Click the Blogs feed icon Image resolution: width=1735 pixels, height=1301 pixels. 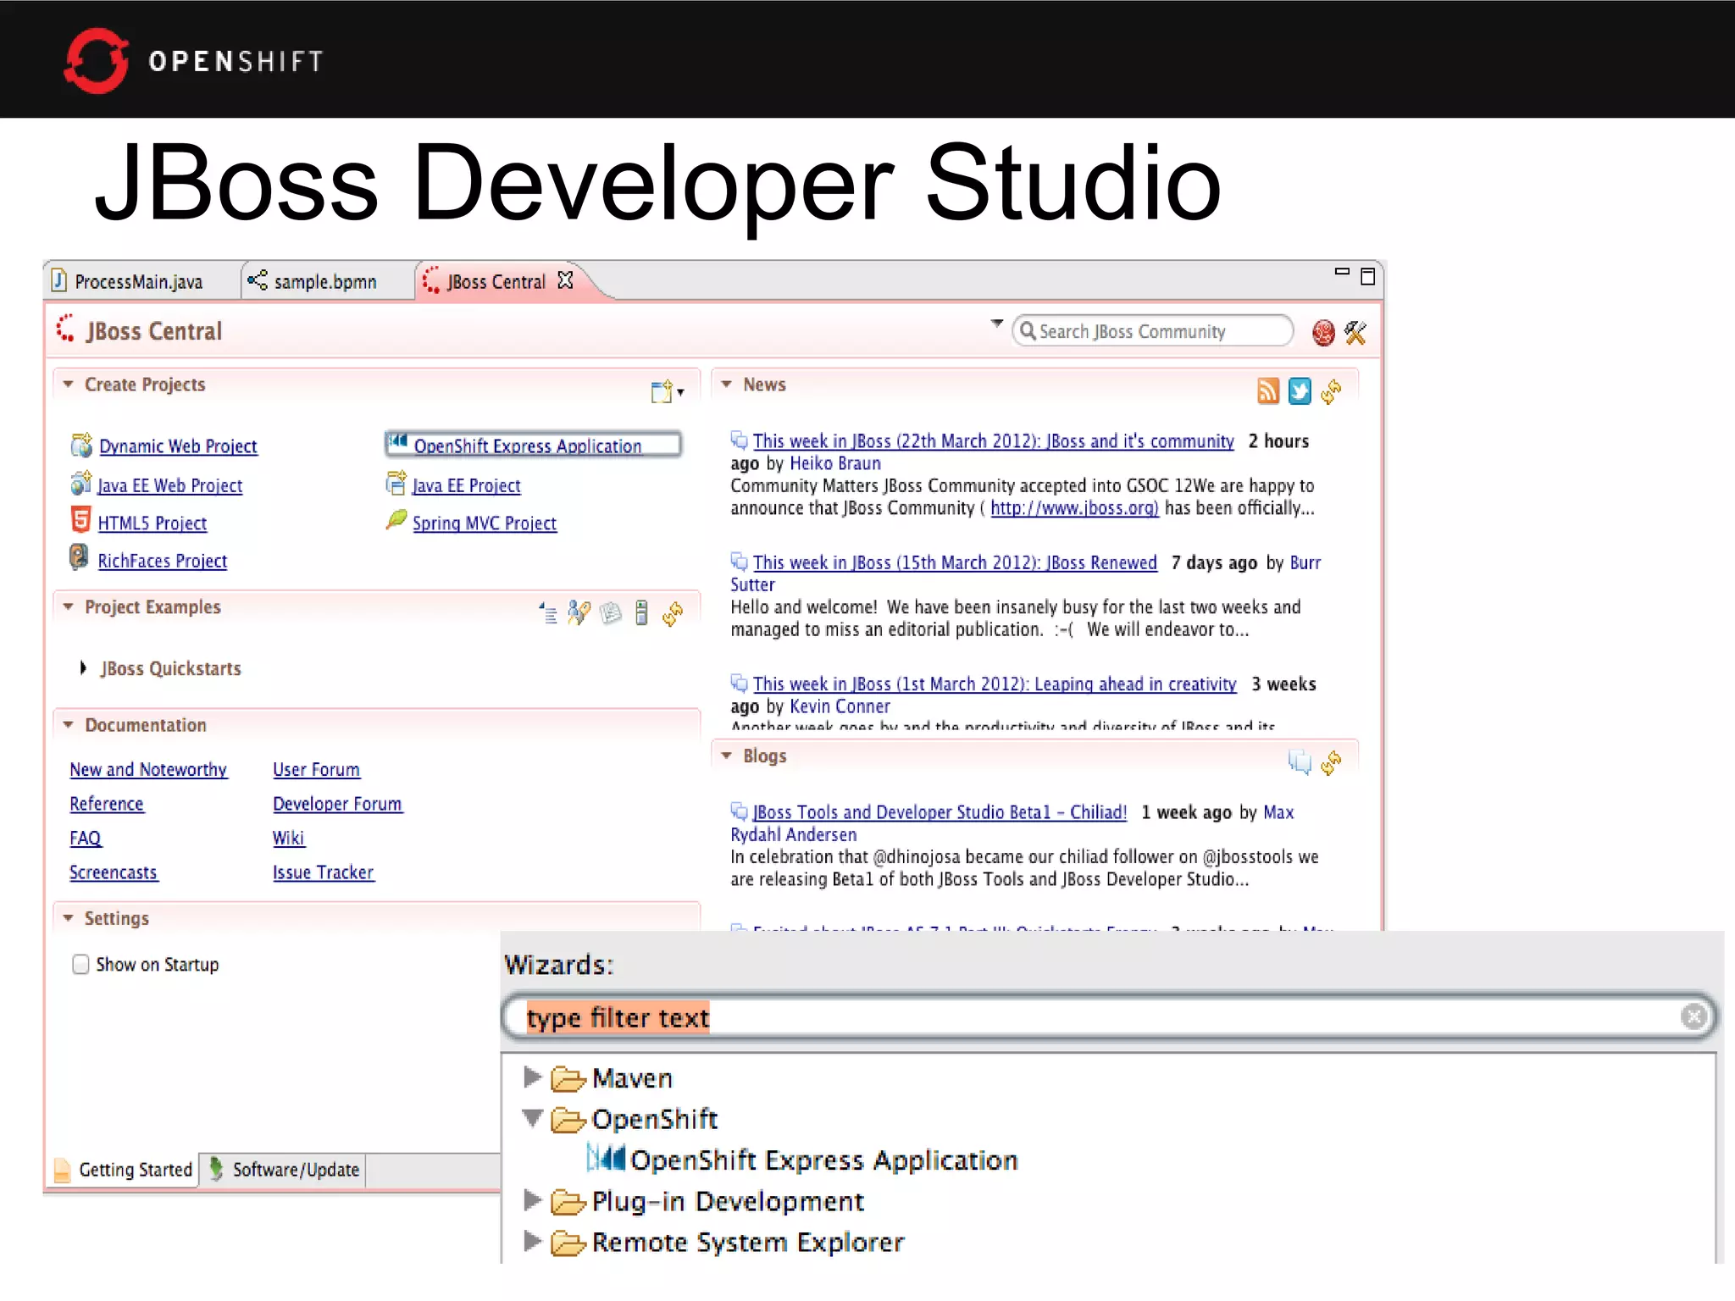[1299, 762]
